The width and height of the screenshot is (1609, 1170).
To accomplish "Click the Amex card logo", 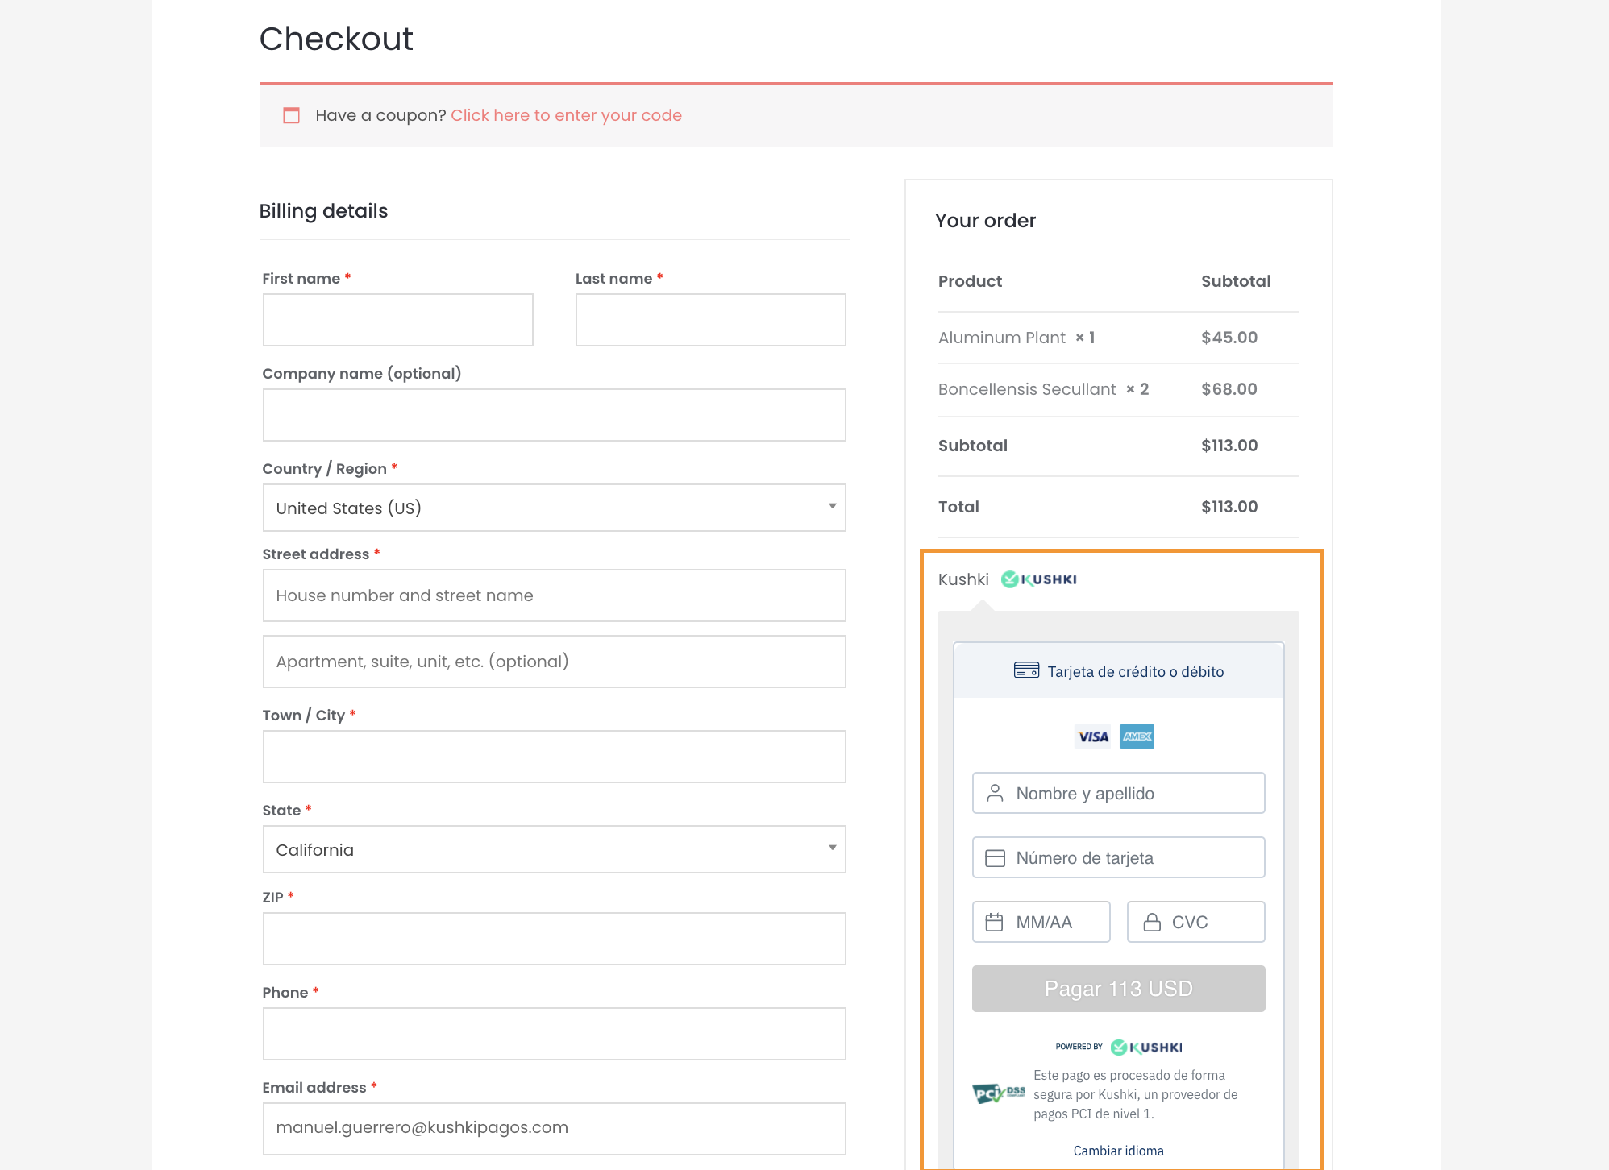I will (1137, 736).
